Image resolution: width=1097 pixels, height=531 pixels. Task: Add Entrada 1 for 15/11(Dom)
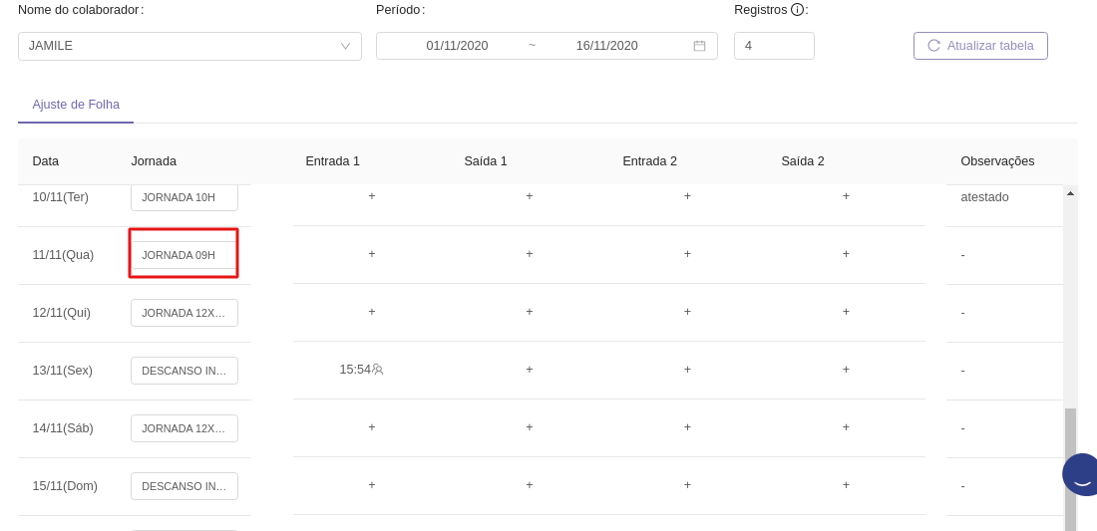372,485
